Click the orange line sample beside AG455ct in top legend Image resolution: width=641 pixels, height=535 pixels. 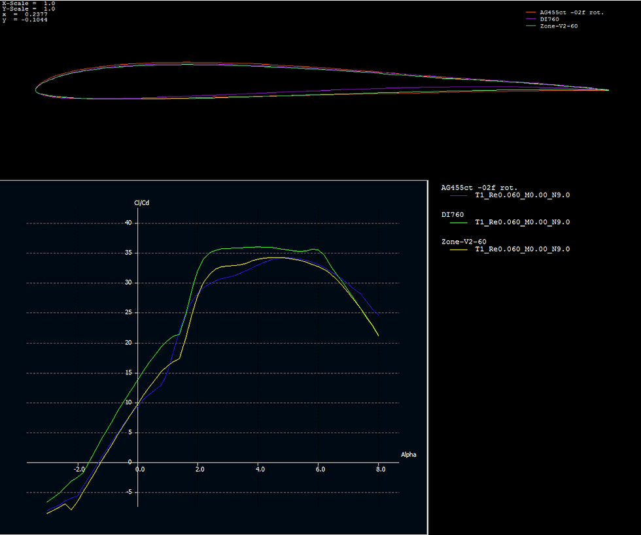tap(530, 12)
